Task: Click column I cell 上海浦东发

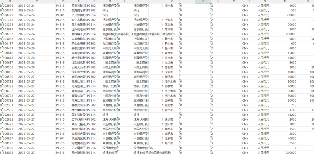Action: tap(141, 39)
